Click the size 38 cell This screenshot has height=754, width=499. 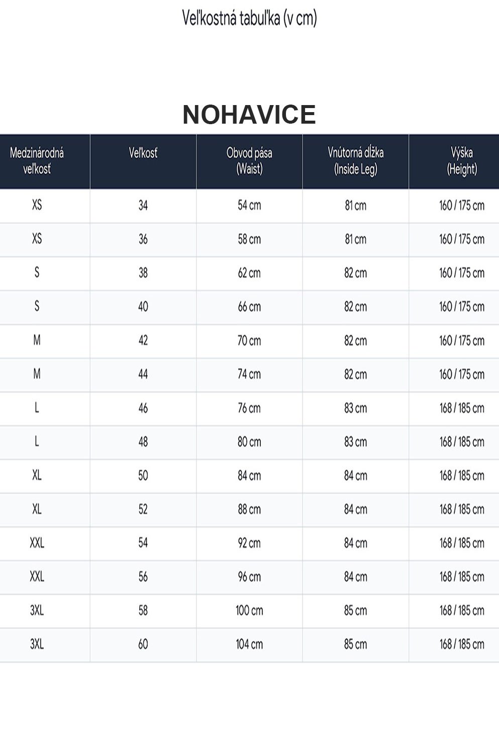click(x=143, y=273)
